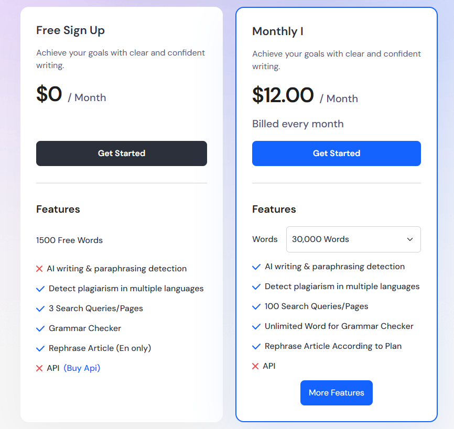Click the Monthly I plan title

[278, 31]
